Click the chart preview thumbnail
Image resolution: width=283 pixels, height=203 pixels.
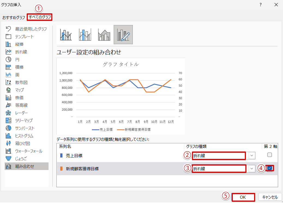121,96
